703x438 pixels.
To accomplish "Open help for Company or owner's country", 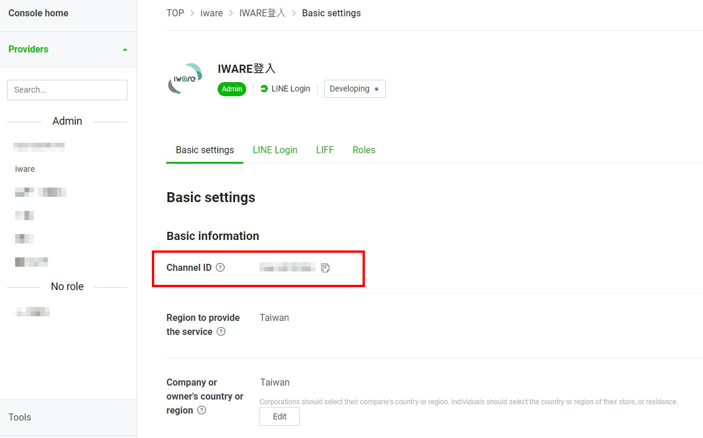I will point(201,410).
